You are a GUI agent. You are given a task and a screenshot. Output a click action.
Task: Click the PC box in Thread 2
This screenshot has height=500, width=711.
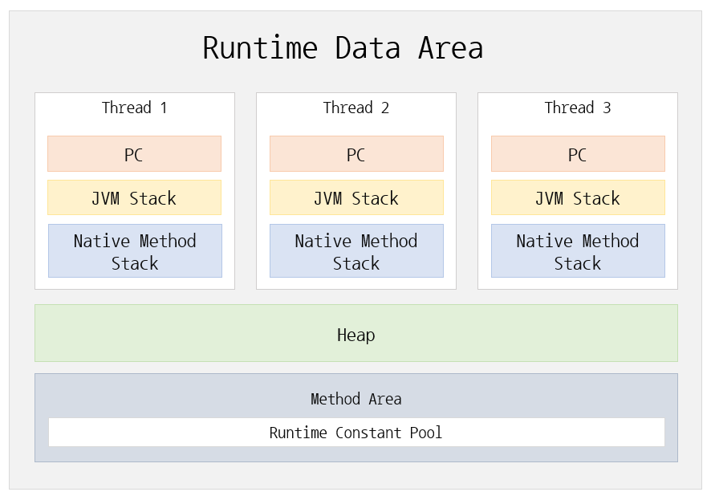(356, 153)
